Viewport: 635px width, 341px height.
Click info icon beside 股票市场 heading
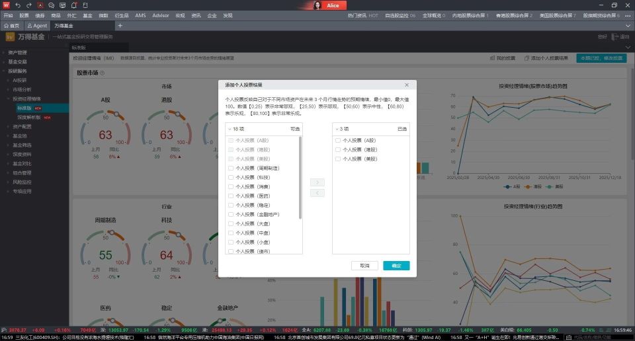click(103, 73)
